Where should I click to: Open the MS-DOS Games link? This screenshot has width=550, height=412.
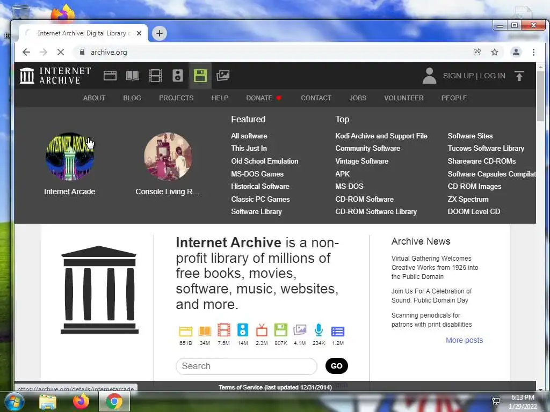coord(257,174)
